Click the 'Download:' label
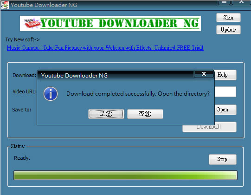Image resolution: width=251 pixels, height=195 pixels. [x=25, y=75]
